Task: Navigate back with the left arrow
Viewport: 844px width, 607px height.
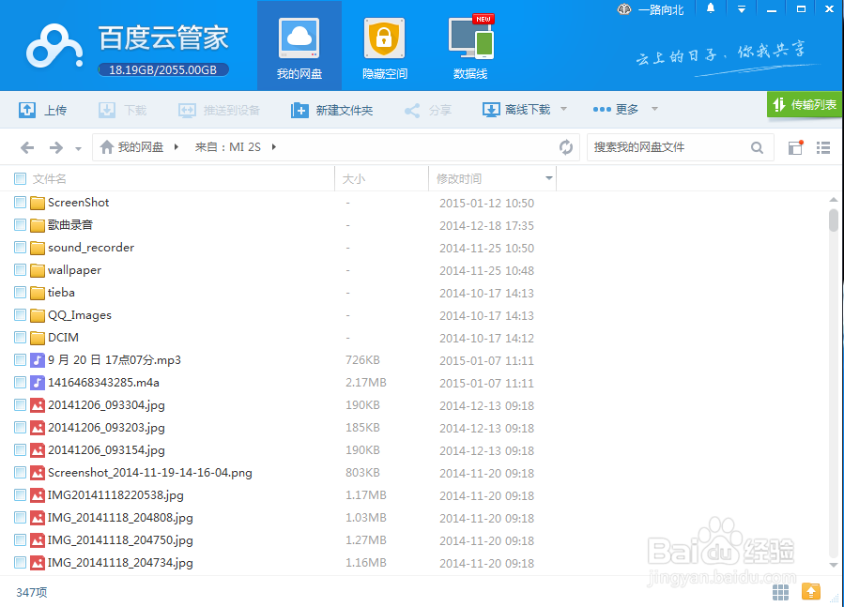Action: (27, 146)
